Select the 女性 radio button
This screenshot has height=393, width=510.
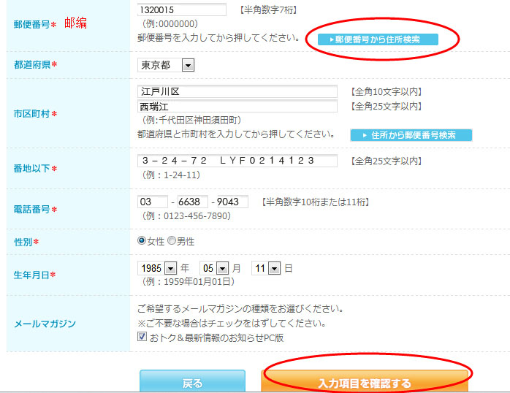(142, 240)
